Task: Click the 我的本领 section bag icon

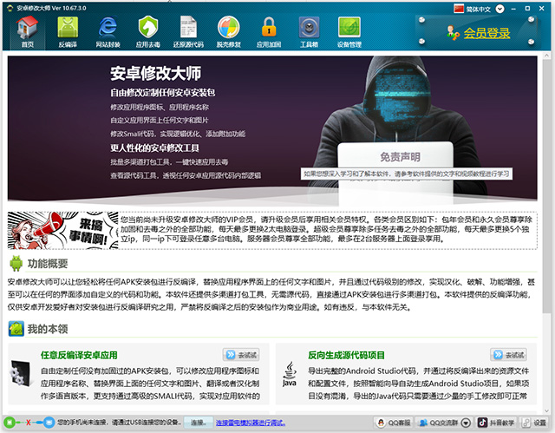Action: point(16,329)
